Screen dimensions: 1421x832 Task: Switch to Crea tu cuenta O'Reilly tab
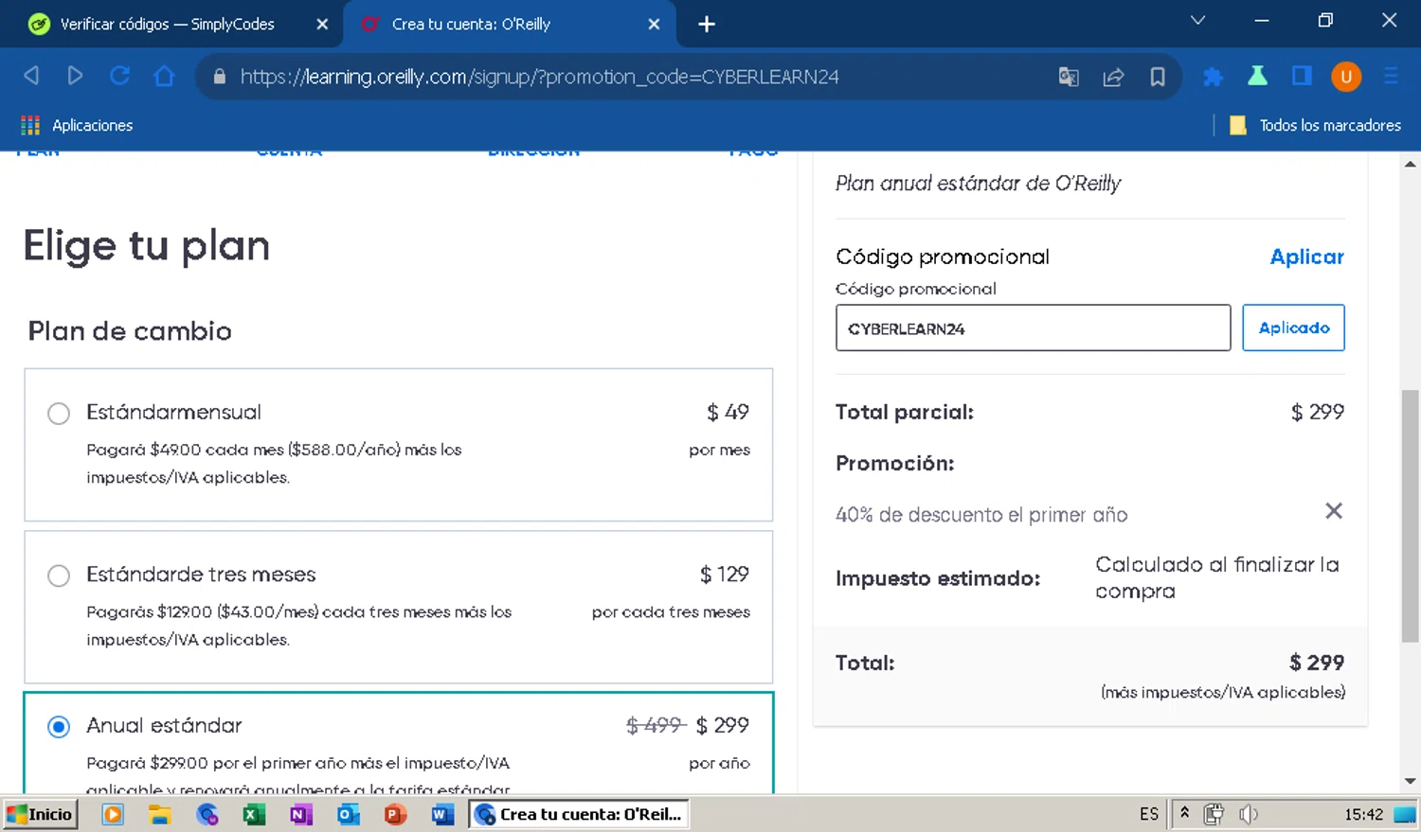(471, 24)
